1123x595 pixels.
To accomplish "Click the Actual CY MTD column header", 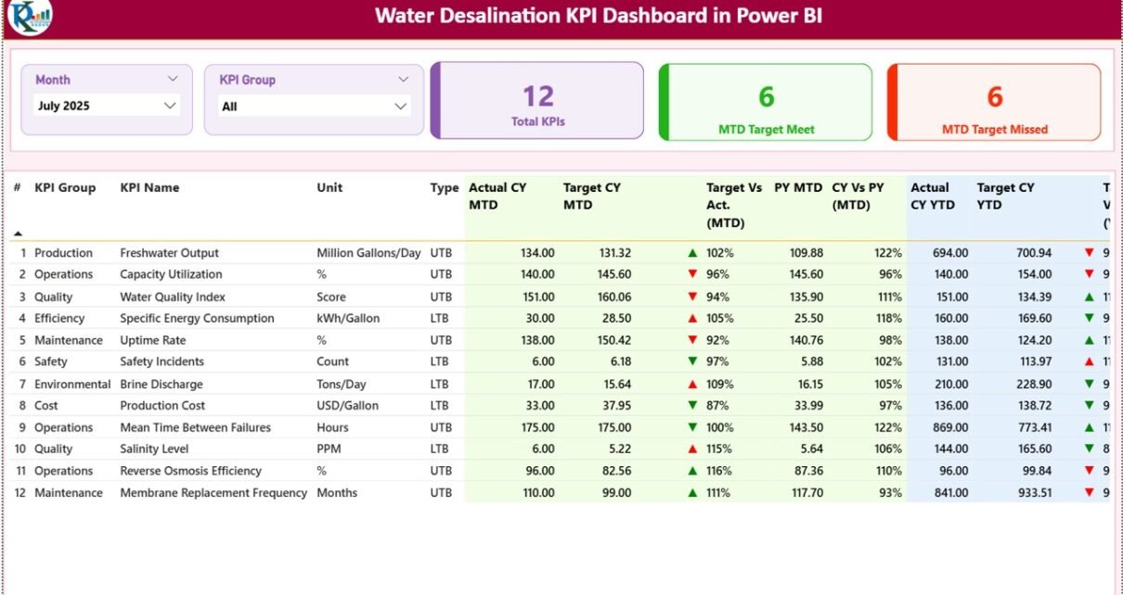I will [497, 196].
